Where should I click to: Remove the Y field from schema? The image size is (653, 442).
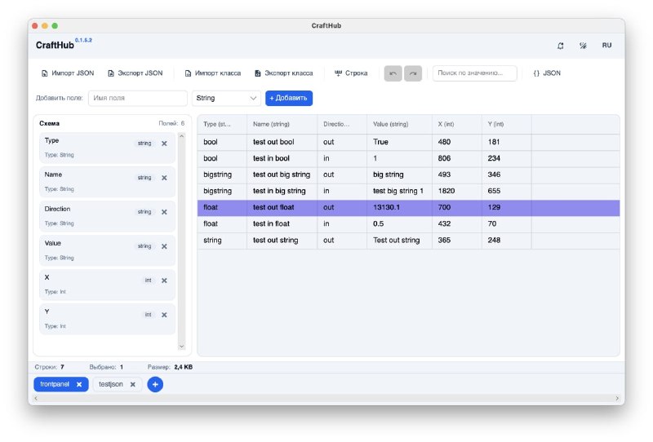[165, 315]
